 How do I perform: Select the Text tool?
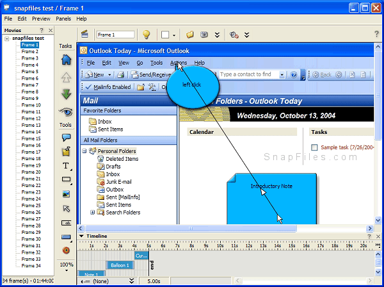tap(66, 166)
